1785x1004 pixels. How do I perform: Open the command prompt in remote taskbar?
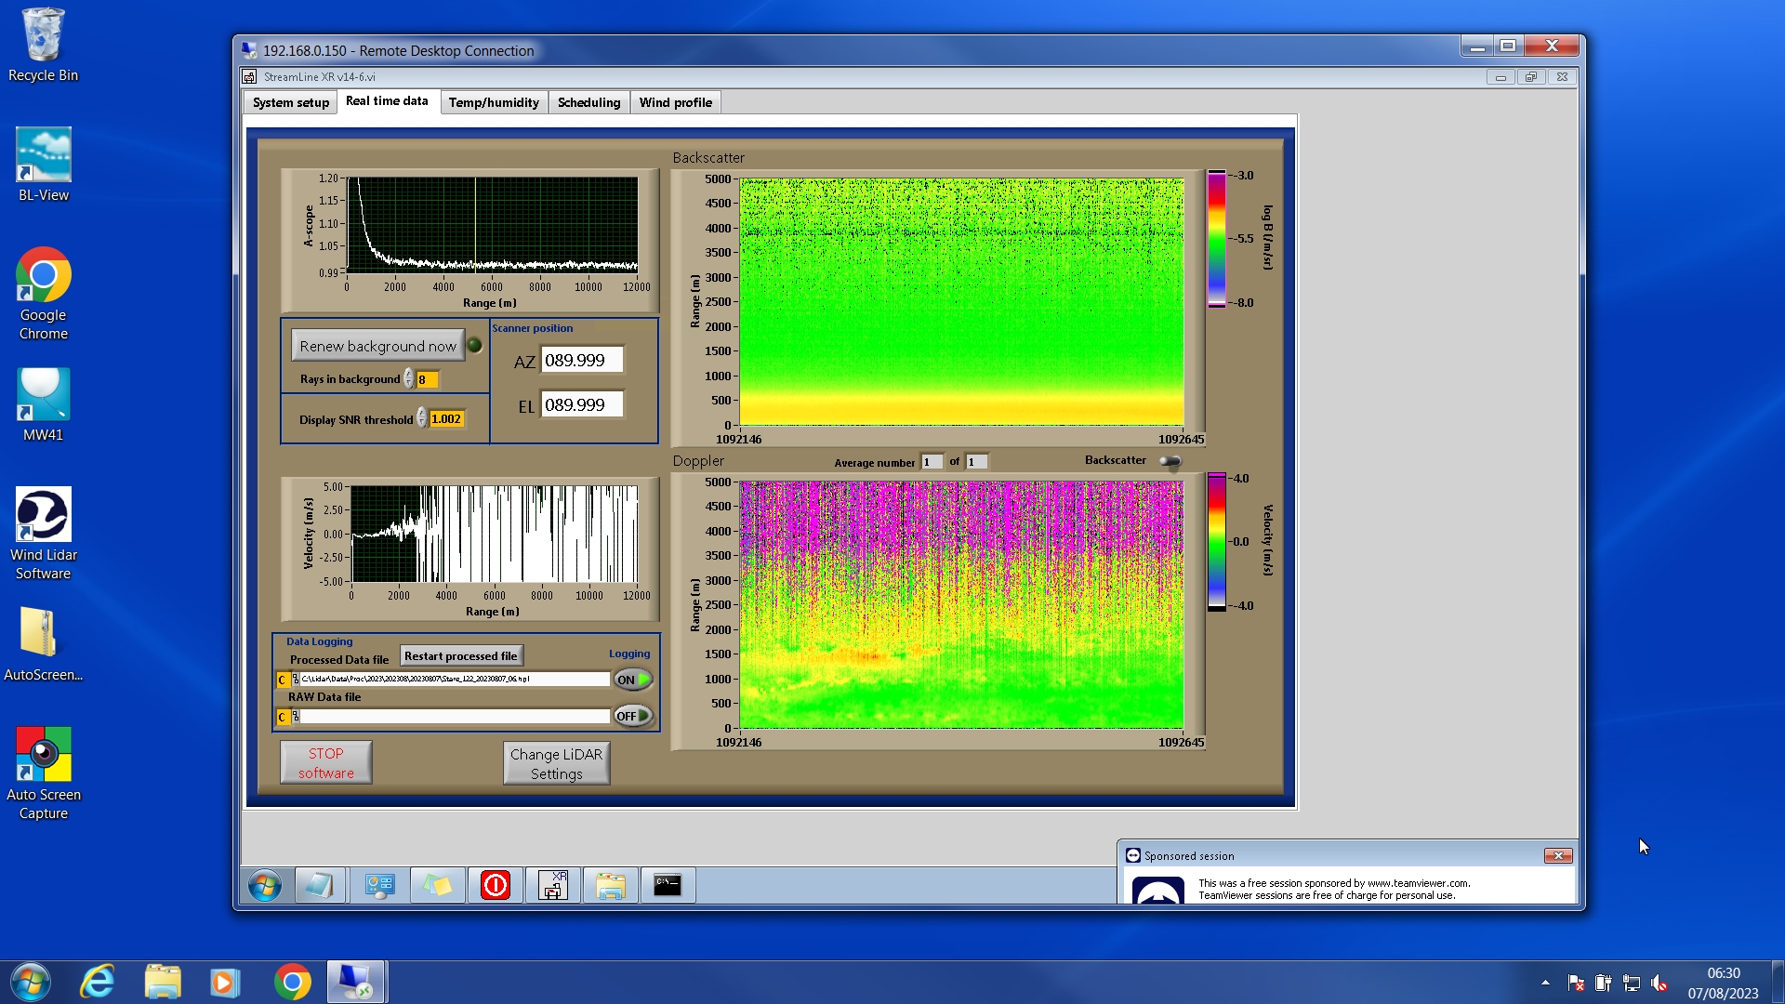click(x=667, y=885)
